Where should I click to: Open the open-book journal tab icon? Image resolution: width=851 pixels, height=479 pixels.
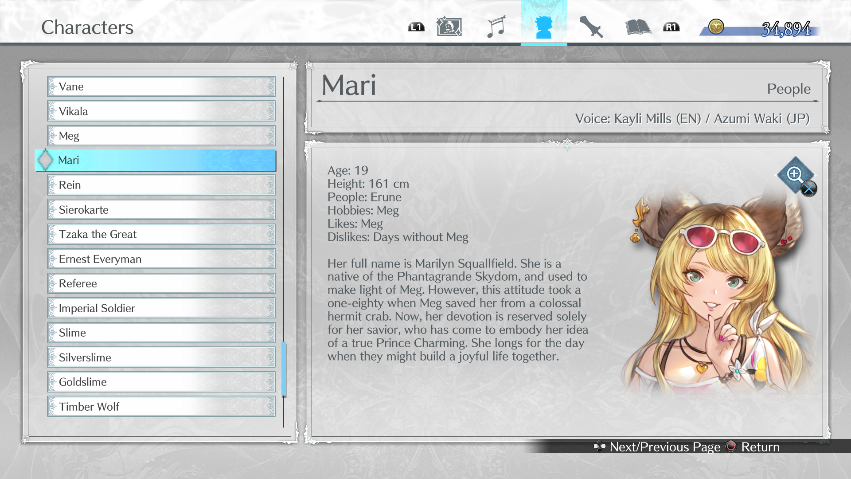(x=638, y=27)
